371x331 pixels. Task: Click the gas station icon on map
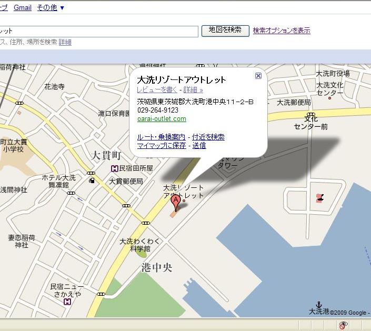click(92, 180)
